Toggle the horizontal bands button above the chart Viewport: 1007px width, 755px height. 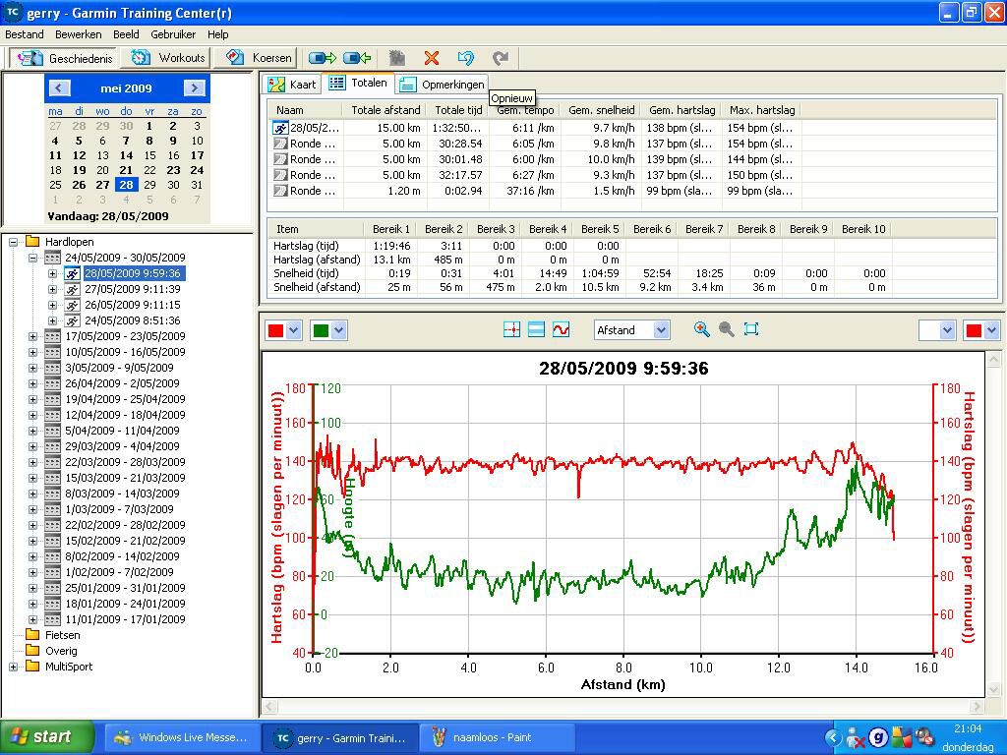pos(536,330)
